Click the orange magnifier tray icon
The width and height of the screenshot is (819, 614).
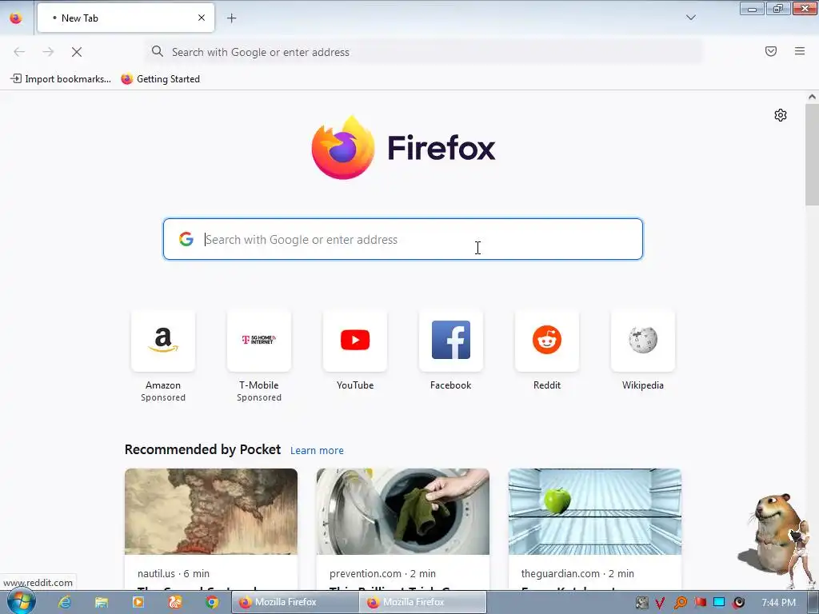680,603
